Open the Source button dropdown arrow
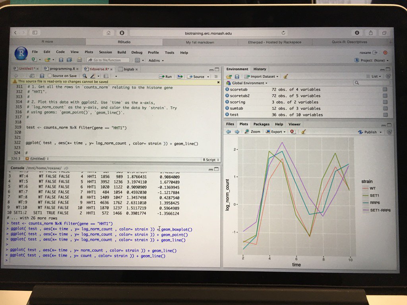Viewport: 407px width, 305px height. click(x=208, y=77)
